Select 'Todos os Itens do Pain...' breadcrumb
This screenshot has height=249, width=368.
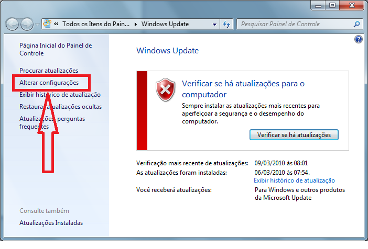click(96, 24)
